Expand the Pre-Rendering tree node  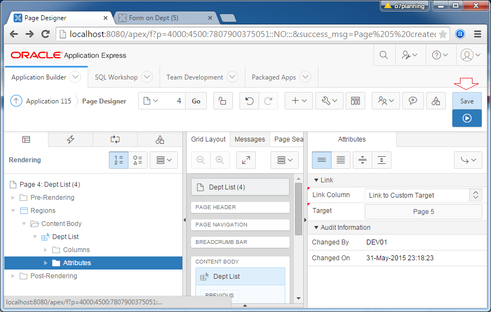13,197
